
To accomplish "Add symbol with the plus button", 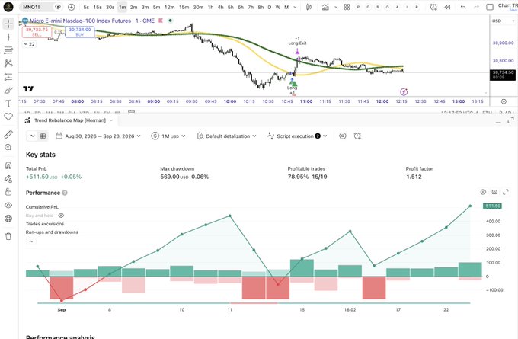I will (72, 7).
